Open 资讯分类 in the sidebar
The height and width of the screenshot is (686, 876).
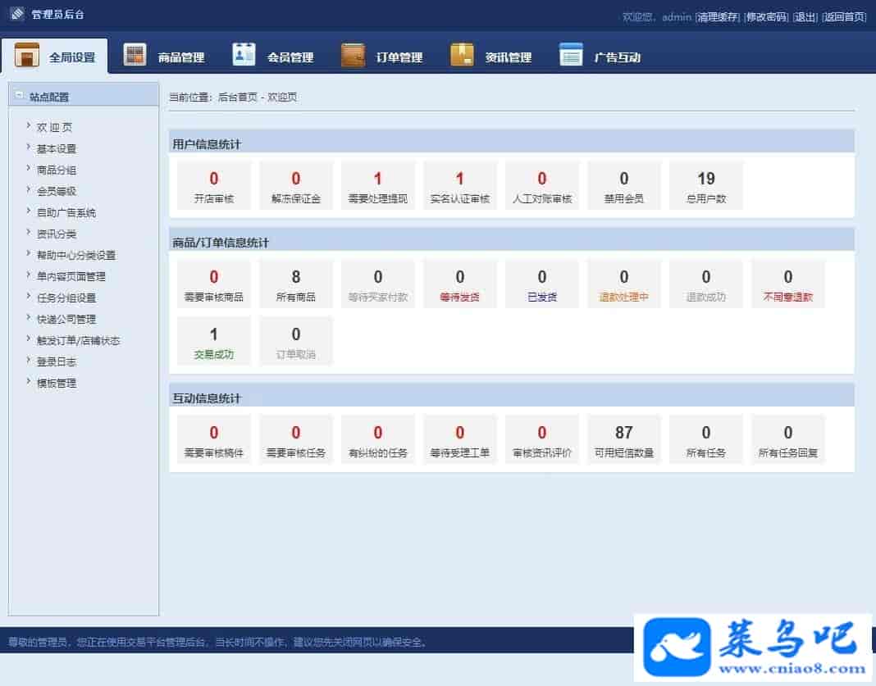57,234
